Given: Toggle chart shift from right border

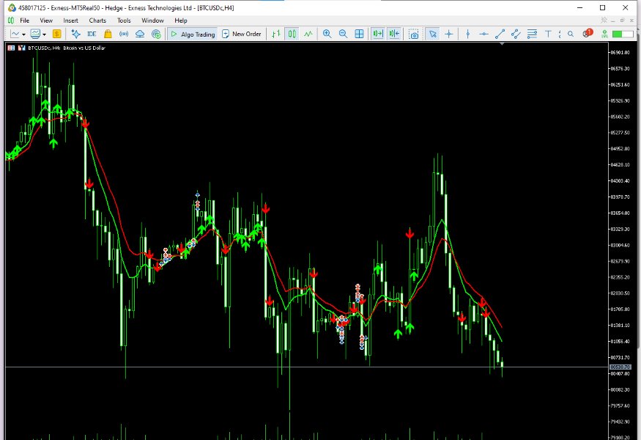Looking at the screenshot, I should click(x=395, y=34).
